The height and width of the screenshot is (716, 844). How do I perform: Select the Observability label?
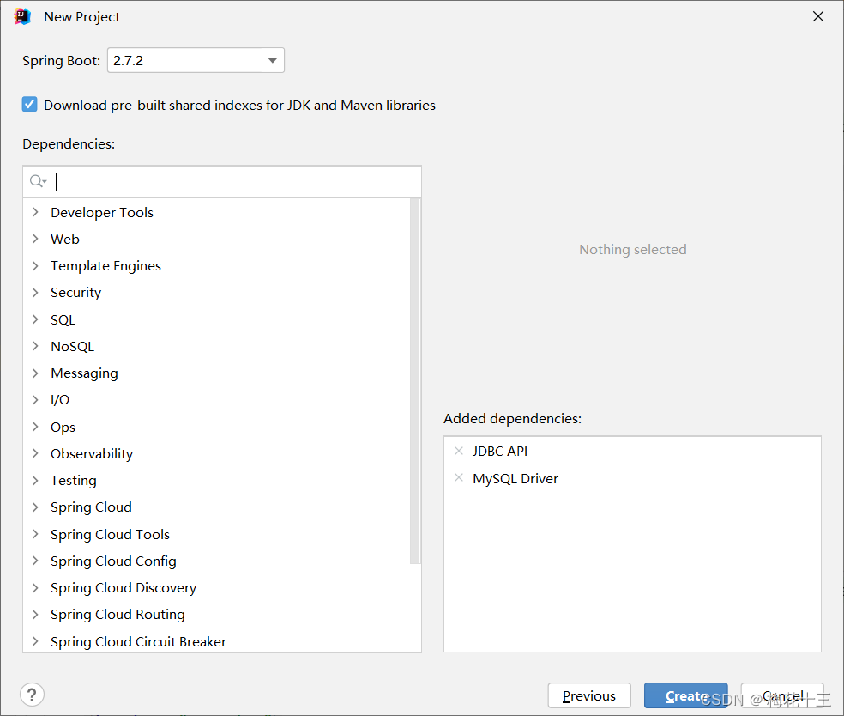[x=92, y=453]
